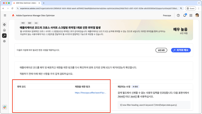Go forward in browser history

8,8
